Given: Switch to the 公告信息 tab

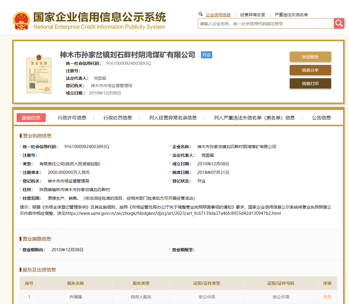Looking at the screenshot, I should [321, 118].
